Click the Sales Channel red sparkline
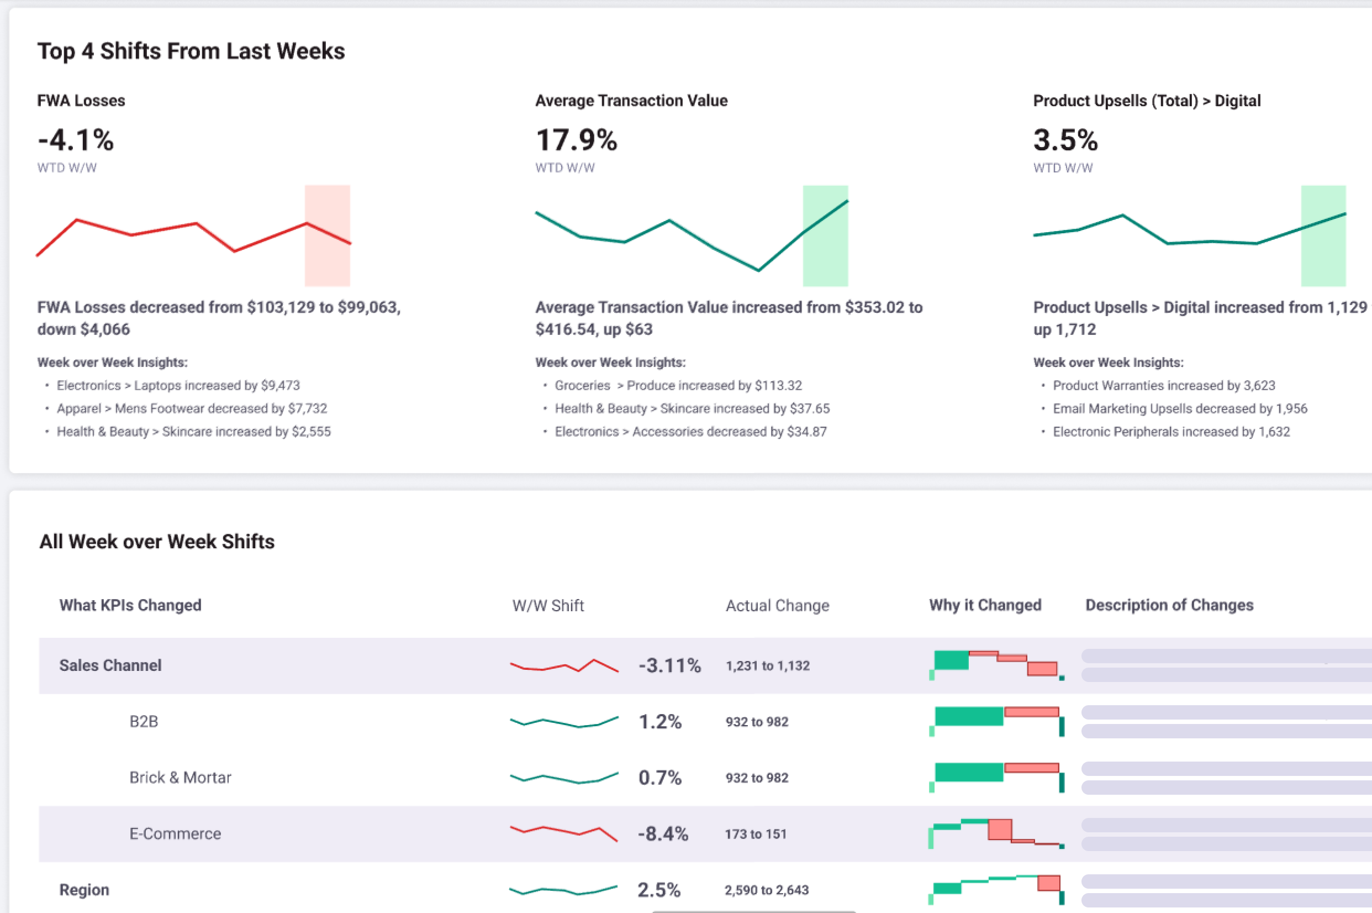 [564, 665]
